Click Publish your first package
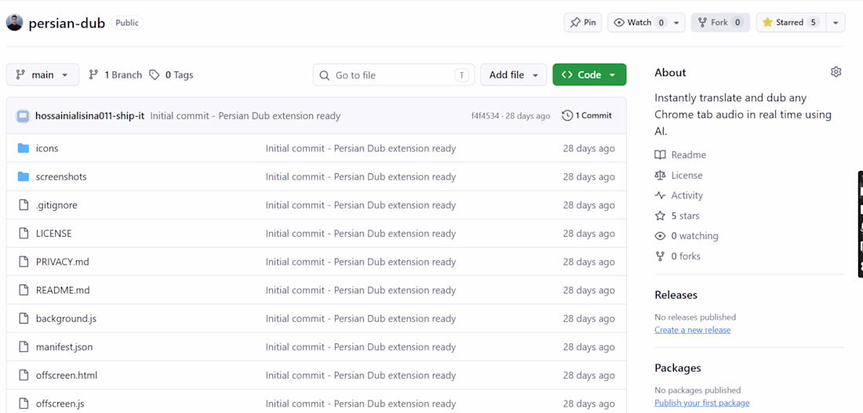This screenshot has height=413, width=863. (701, 403)
